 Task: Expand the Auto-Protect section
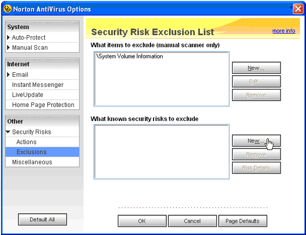click(9, 38)
